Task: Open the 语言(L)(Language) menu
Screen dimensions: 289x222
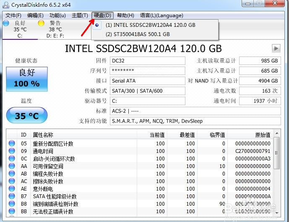Action: (161, 15)
